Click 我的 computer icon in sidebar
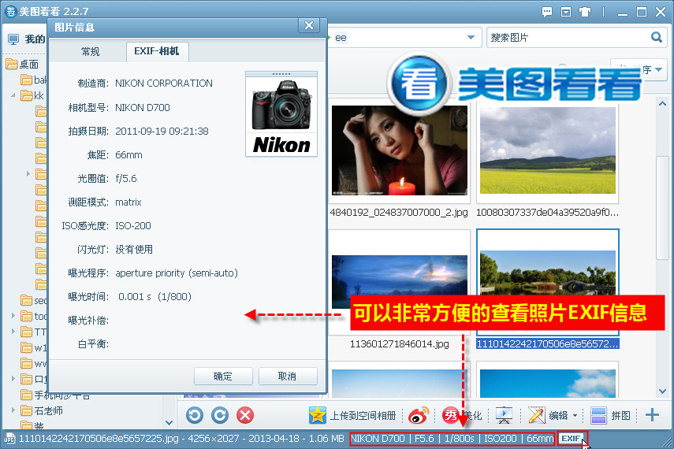The image size is (674, 449). pos(13,39)
